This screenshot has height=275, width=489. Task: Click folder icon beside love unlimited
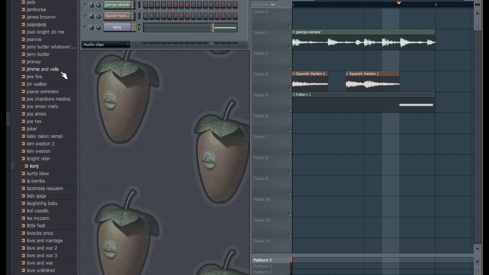23,270
